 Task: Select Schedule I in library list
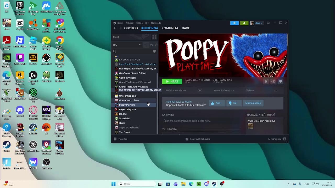click(135, 119)
